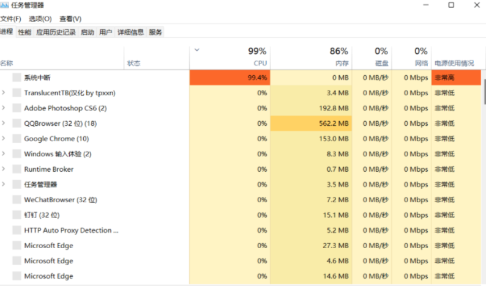The width and height of the screenshot is (486, 286).
Task: Expand the Runtime Broker process group
Action: [4, 169]
